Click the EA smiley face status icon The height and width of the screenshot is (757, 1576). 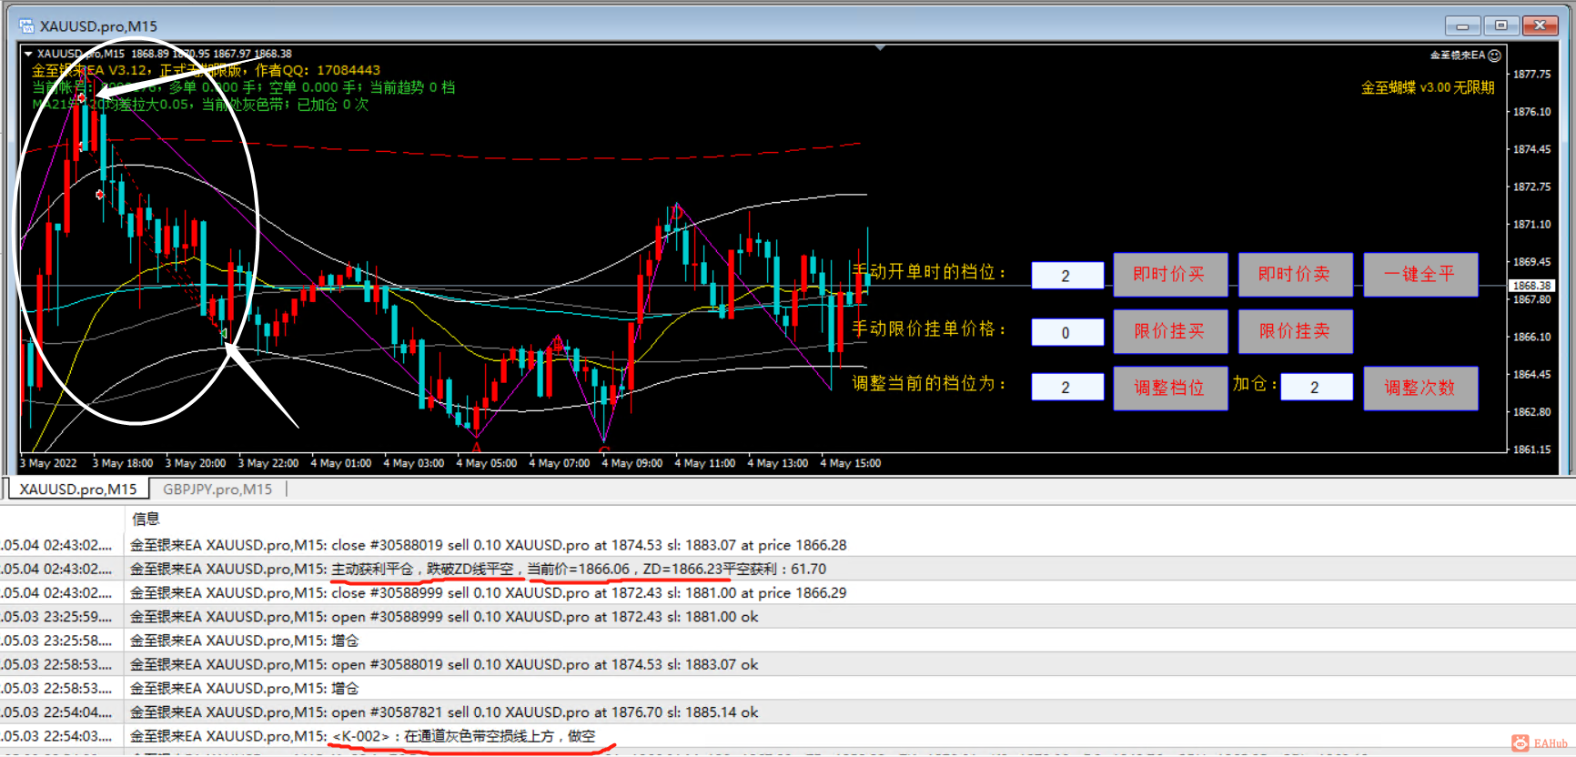(x=1494, y=56)
